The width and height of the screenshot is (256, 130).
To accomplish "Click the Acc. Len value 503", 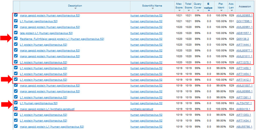I will [x=232, y=103].
